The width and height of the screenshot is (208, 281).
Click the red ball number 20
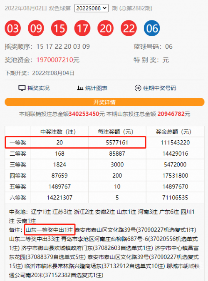(106, 28)
